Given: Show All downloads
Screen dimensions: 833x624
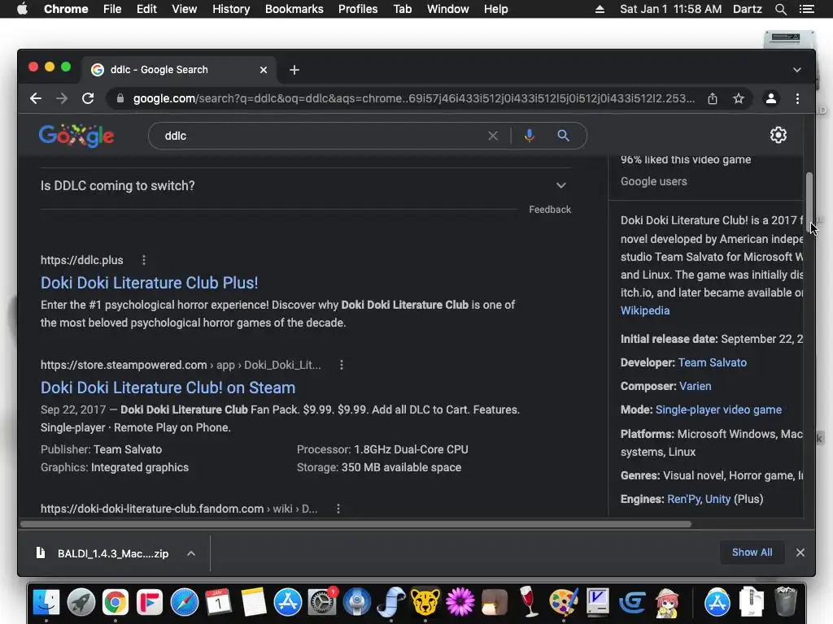Looking at the screenshot, I should 752,552.
